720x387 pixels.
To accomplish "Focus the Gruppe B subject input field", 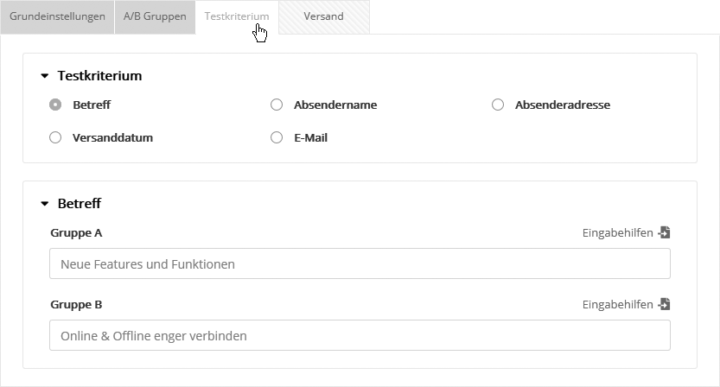I will tap(360, 335).
